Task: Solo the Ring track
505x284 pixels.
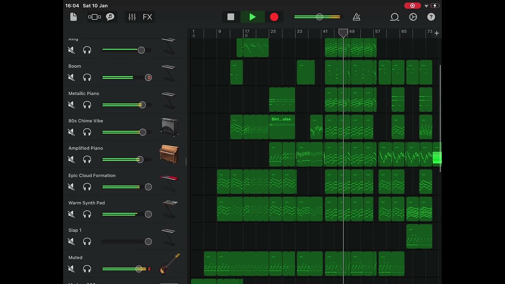Action: click(87, 50)
